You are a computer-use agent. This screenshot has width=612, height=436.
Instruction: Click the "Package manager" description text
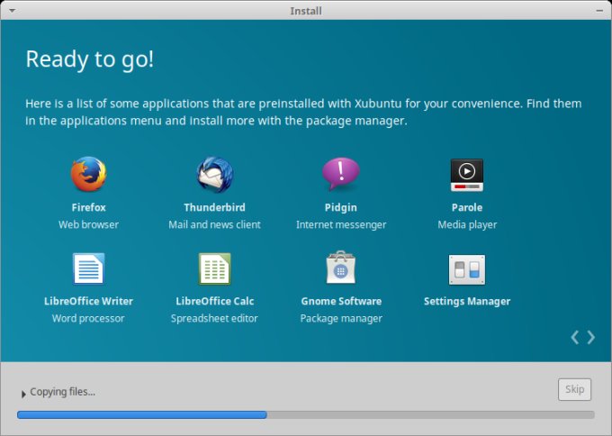tap(341, 318)
